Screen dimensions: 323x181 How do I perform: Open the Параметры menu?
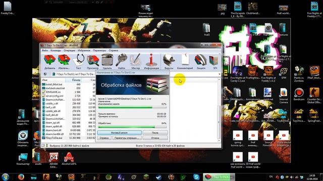click(99, 50)
